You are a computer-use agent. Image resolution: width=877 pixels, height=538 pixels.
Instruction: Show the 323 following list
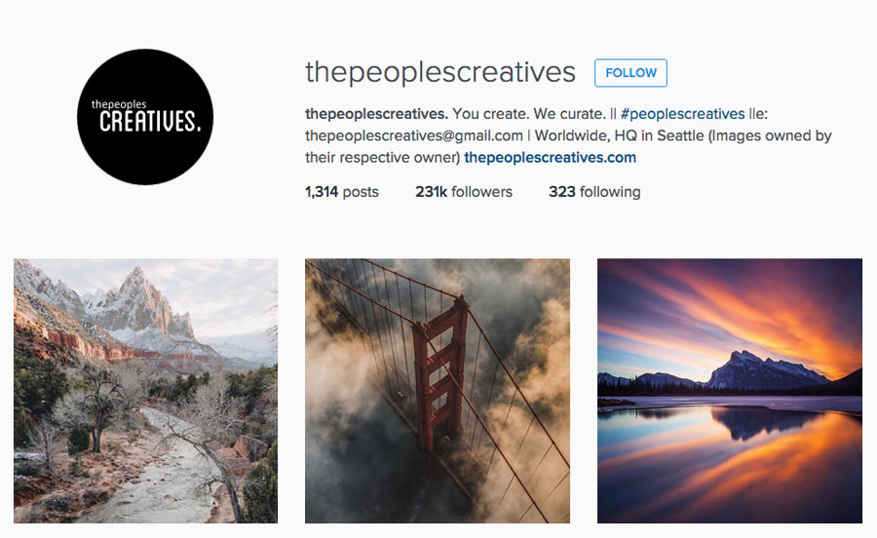(x=594, y=192)
